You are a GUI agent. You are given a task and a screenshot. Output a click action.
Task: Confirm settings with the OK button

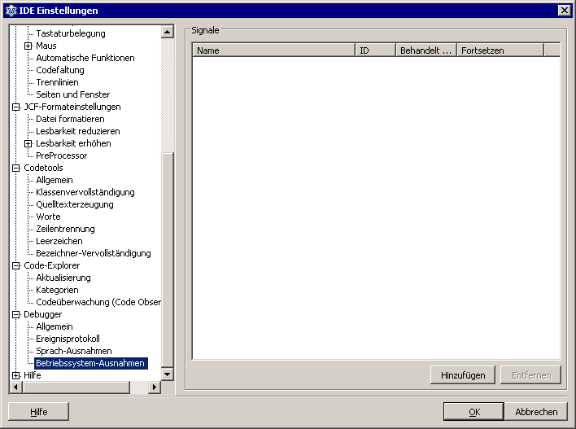tap(473, 412)
